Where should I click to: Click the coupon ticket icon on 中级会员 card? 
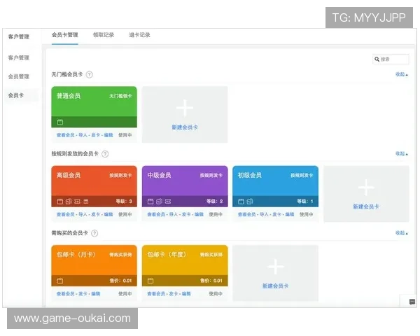(x=168, y=202)
